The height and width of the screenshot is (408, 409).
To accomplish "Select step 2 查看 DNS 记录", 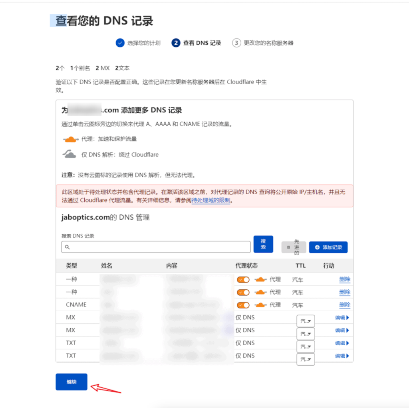I will [196, 43].
